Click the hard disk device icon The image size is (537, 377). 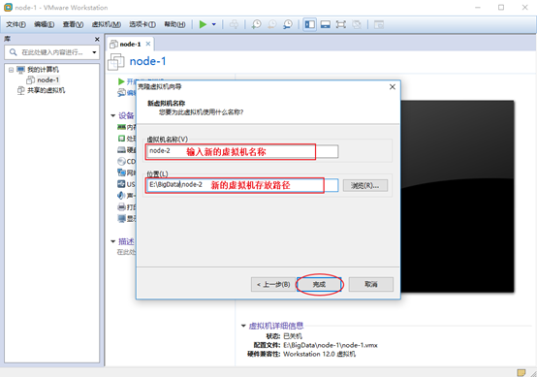click(121, 149)
